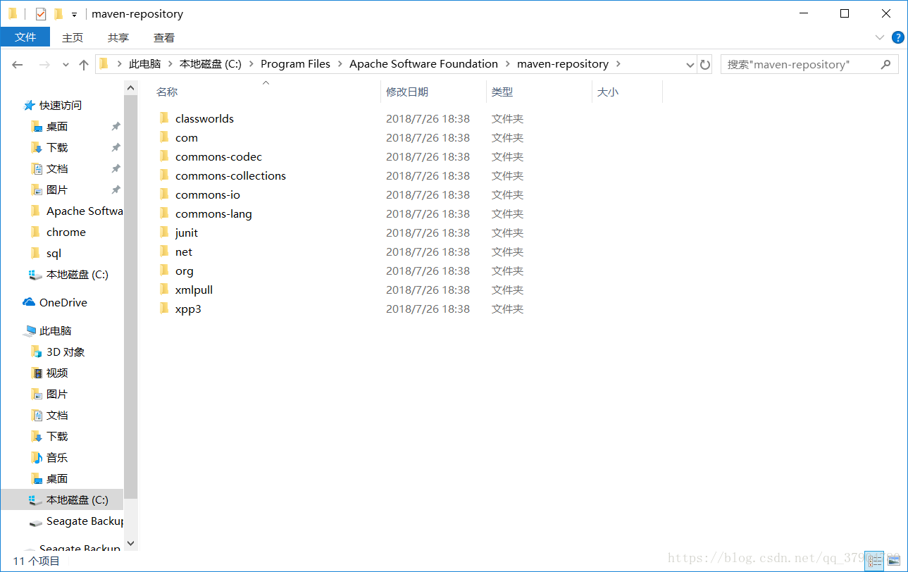Open the recent locations dropdown arrow
The width and height of the screenshot is (908, 572).
pos(66,64)
